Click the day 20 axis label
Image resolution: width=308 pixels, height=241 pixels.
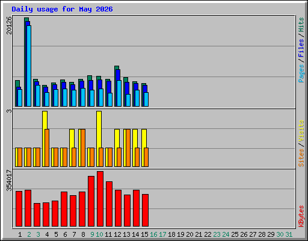coord(189,234)
